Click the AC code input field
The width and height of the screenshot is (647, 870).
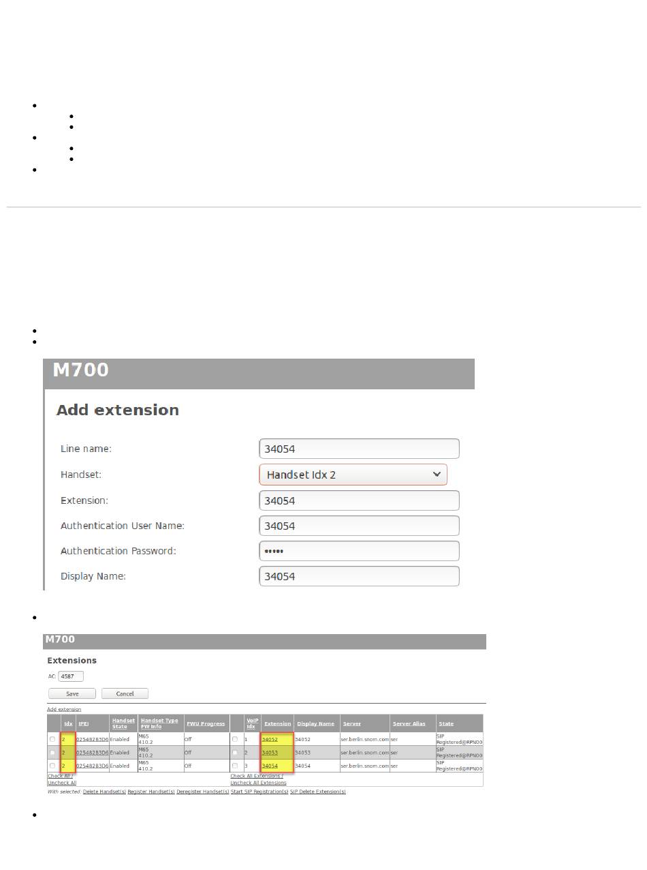pos(71,676)
